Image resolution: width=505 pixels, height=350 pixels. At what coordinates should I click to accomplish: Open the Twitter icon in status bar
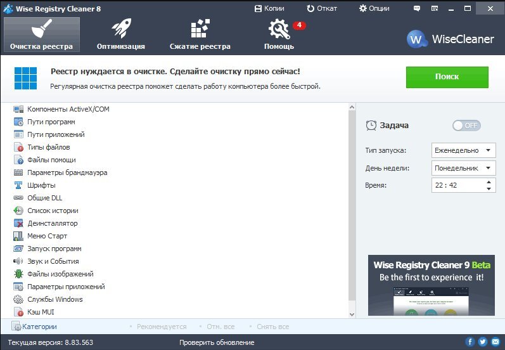[482, 342]
